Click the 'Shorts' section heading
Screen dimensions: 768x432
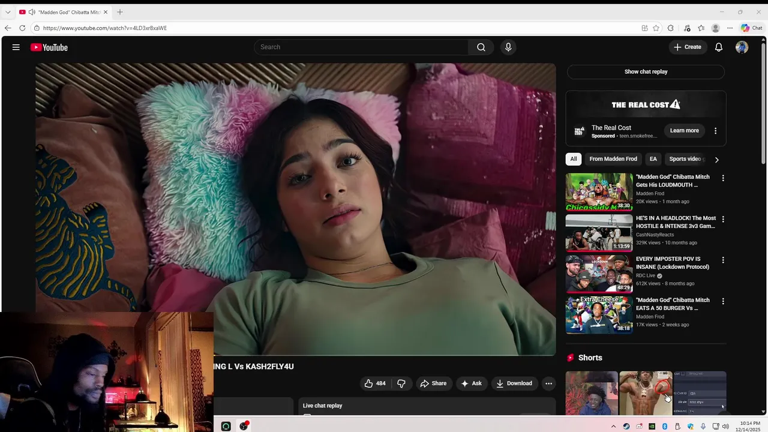tap(590, 358)
